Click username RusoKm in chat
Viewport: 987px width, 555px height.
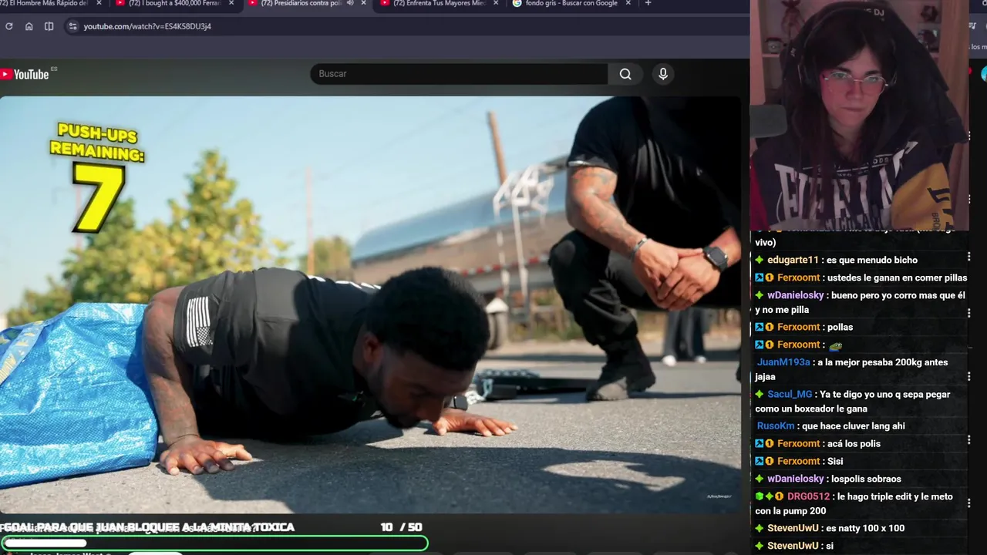(775, 426)
